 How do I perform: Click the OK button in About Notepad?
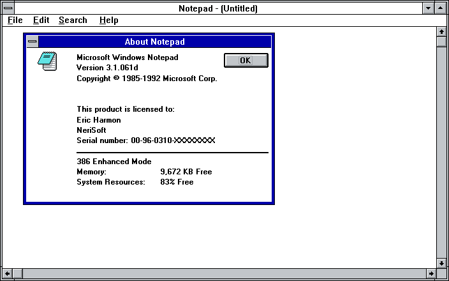246,60
